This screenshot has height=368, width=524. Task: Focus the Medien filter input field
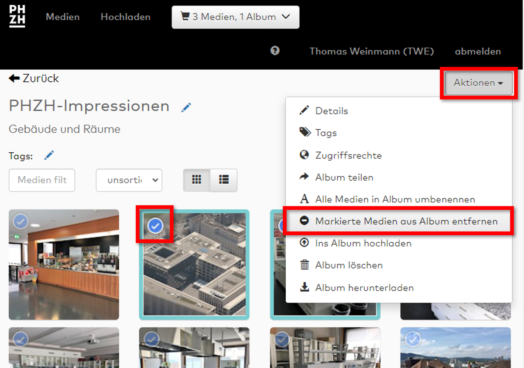pos(42,180)
